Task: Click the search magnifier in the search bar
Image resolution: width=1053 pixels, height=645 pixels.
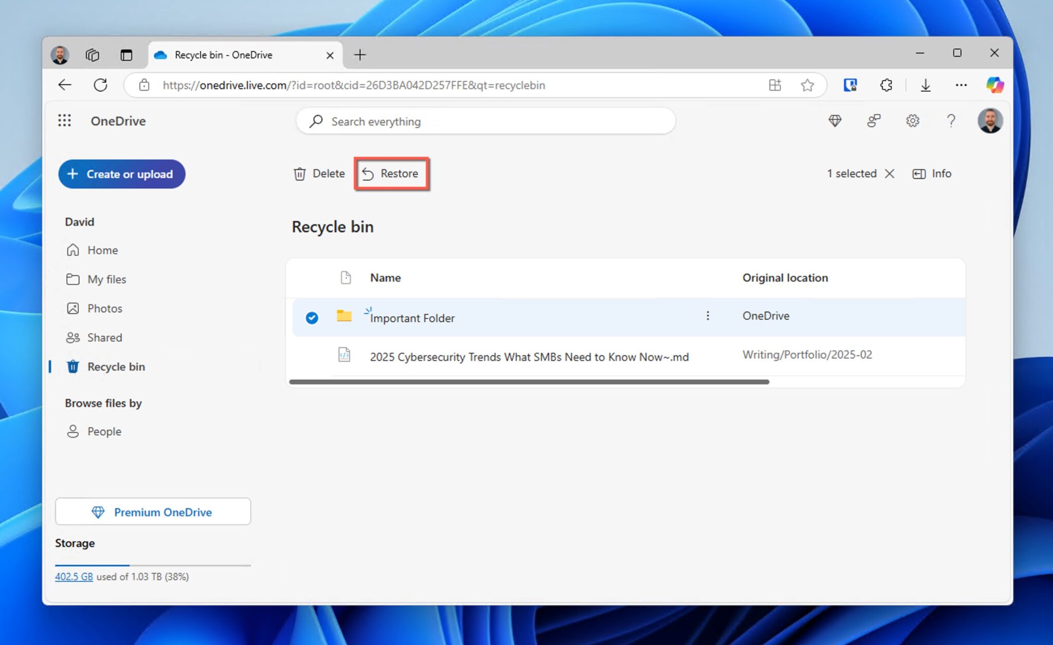Action: 316,121
